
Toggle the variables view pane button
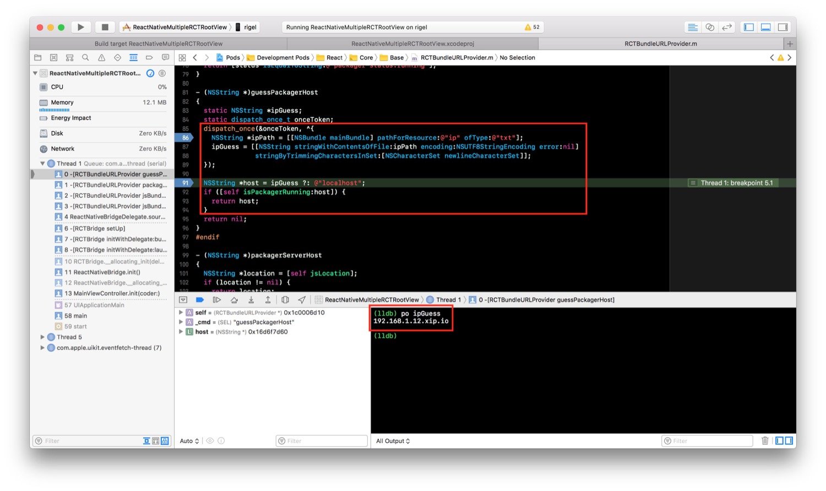point(779,441)
